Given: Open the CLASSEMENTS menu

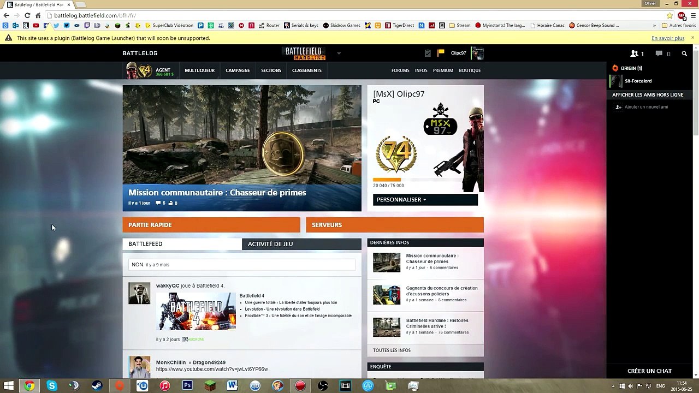Looking at the screenshot, I should (306, 70).
